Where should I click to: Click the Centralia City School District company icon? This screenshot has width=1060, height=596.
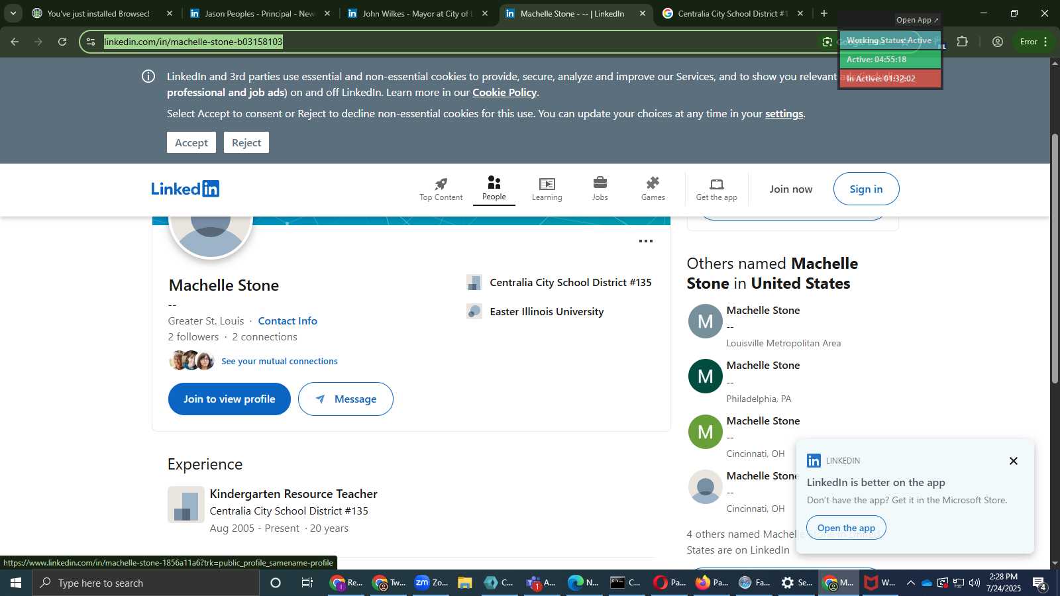click(474, 283)
